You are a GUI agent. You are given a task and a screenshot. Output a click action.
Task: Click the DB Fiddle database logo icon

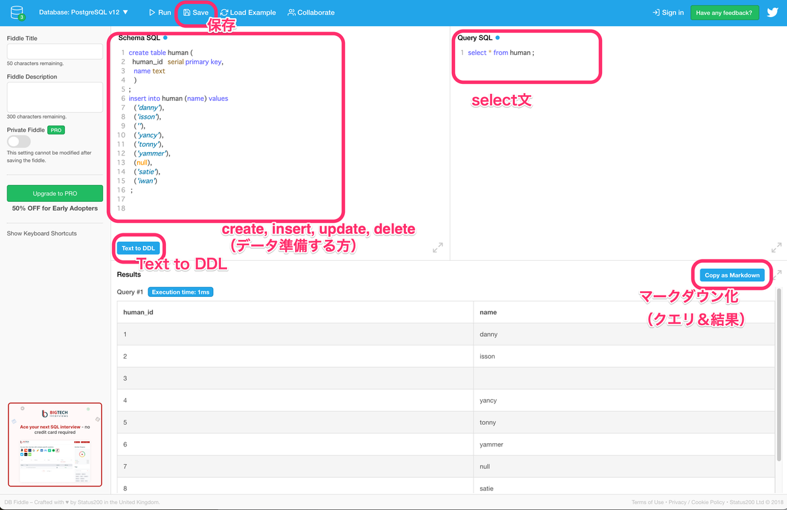[16, 12]
